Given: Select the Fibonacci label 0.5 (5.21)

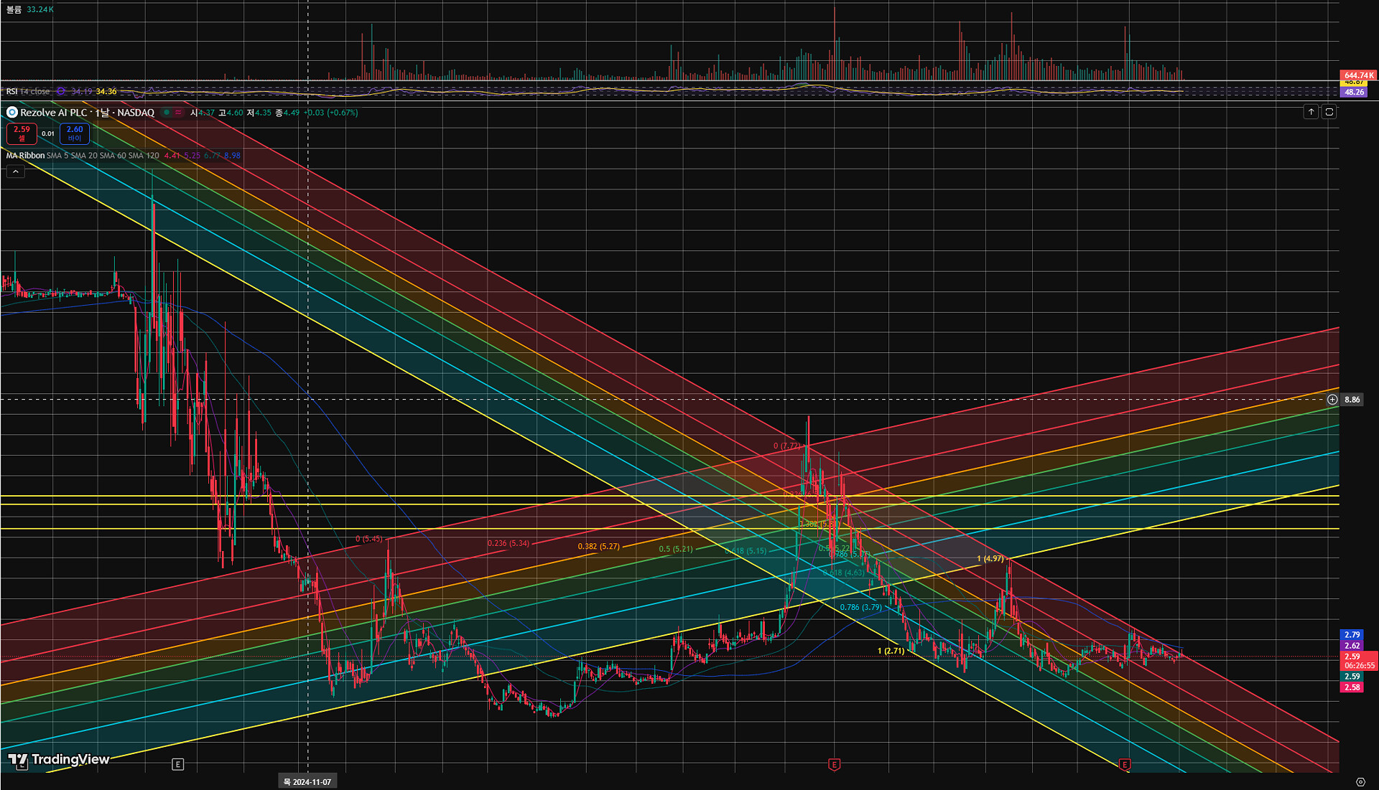Looking at the screenshot, I should (x=676, y=550).
